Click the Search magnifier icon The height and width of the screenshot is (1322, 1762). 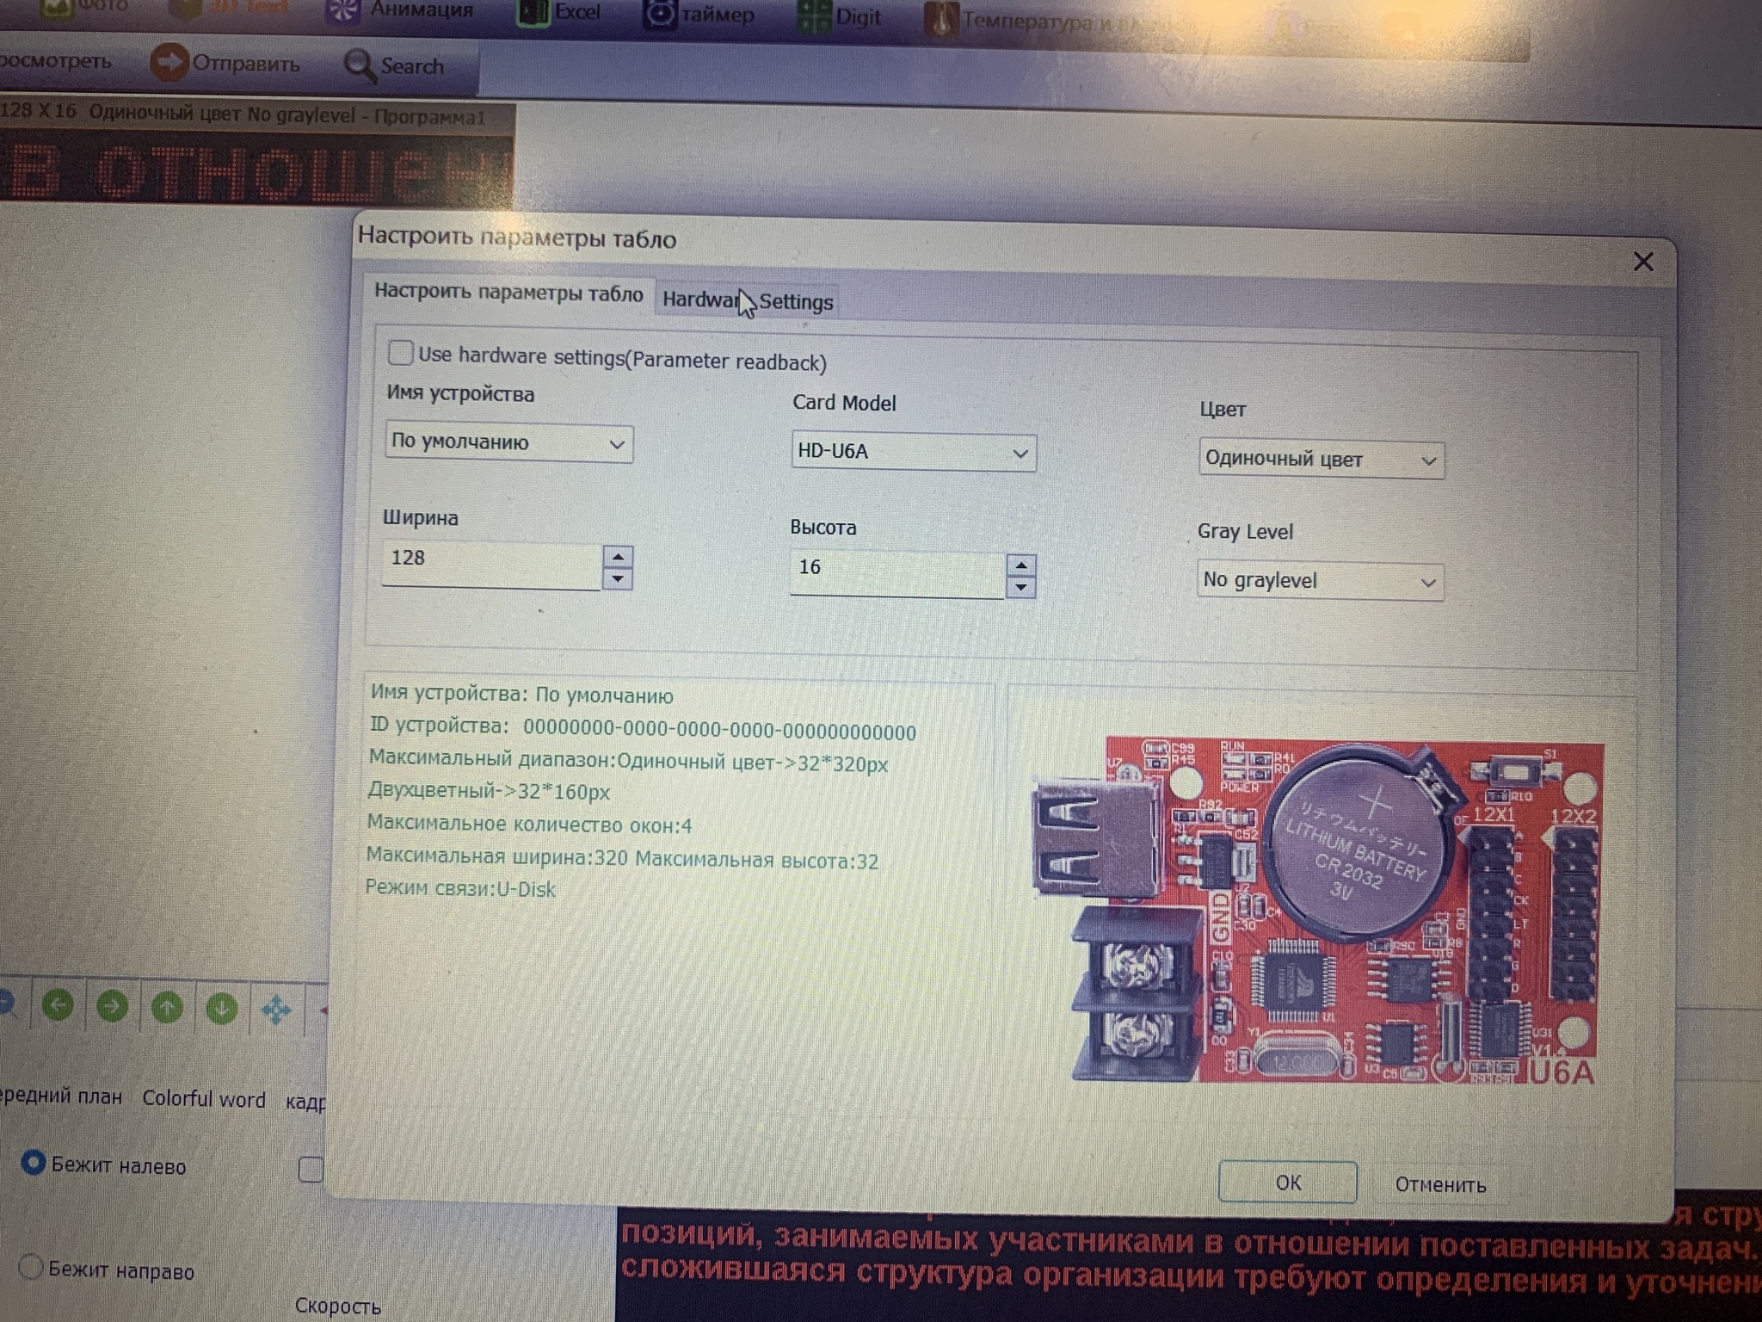point(359,65)
